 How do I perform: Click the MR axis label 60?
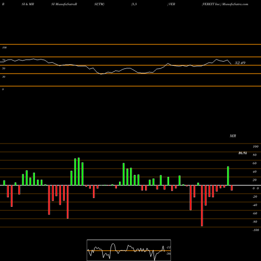254,163
